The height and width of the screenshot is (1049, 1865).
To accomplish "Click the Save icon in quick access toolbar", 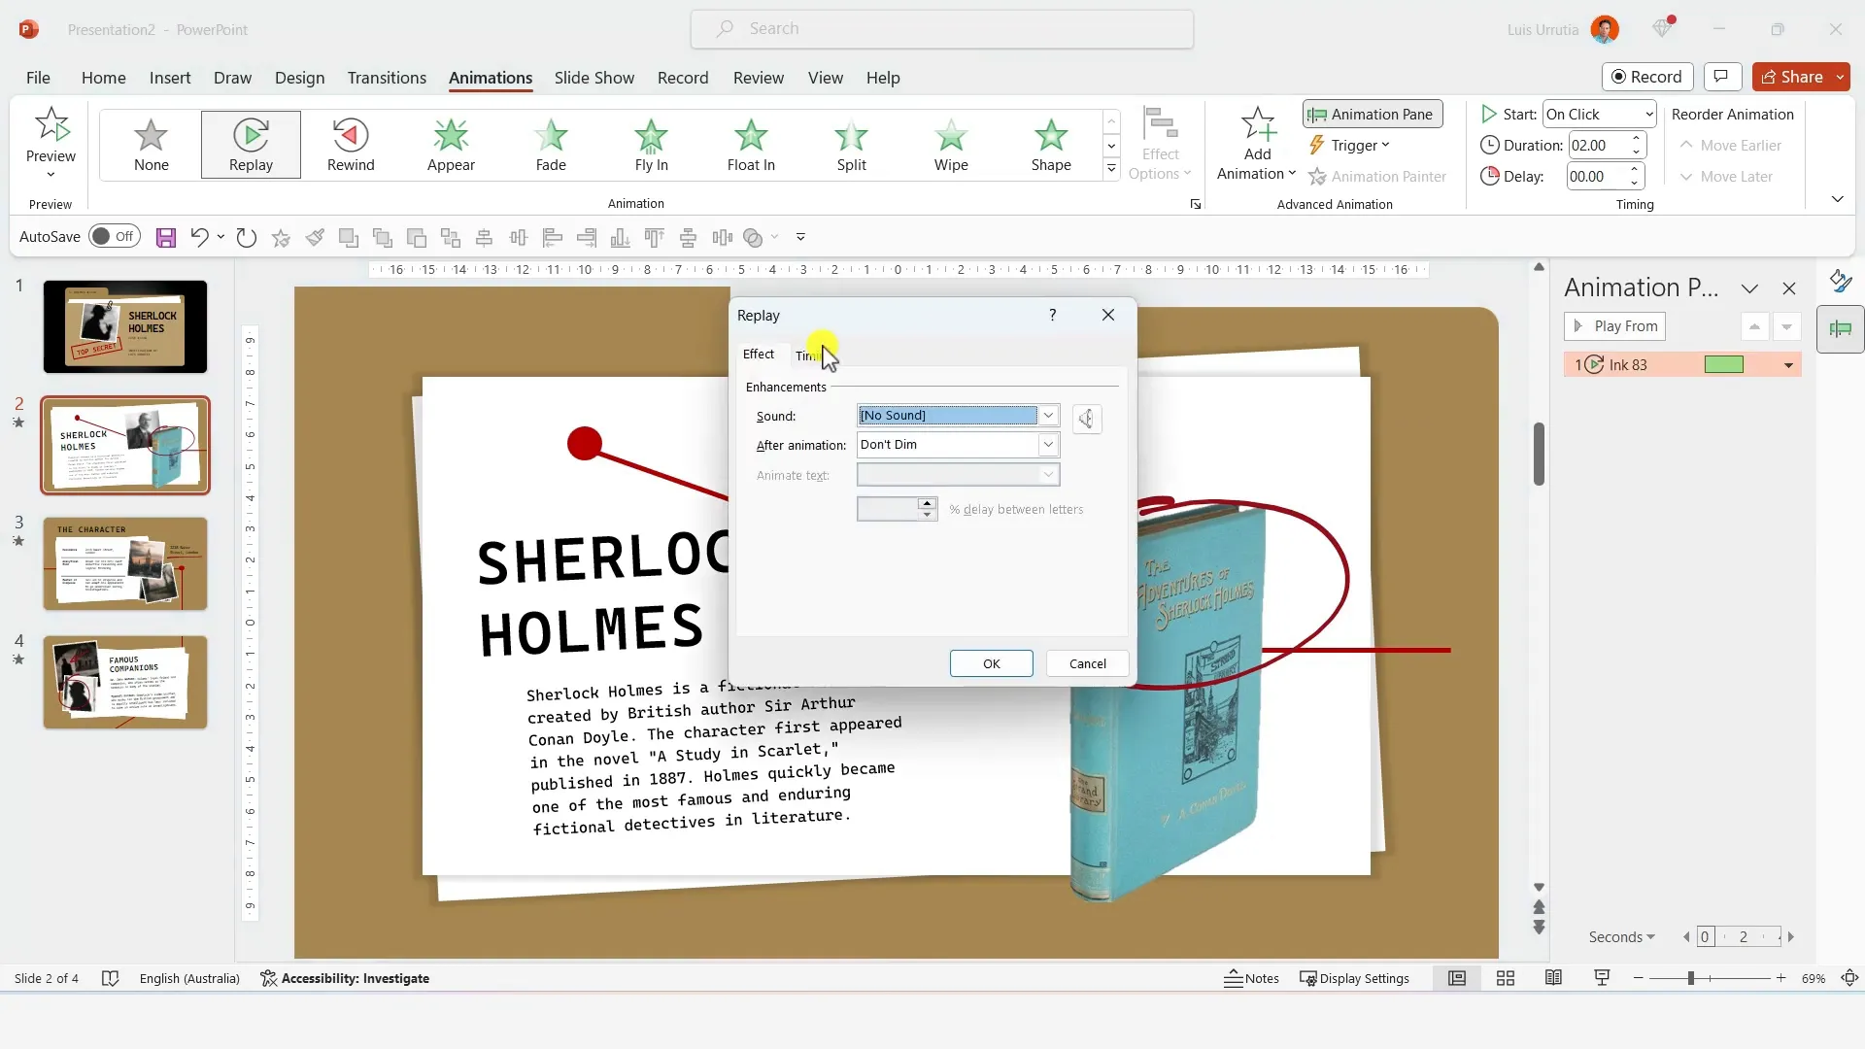I will pos(166,237).
